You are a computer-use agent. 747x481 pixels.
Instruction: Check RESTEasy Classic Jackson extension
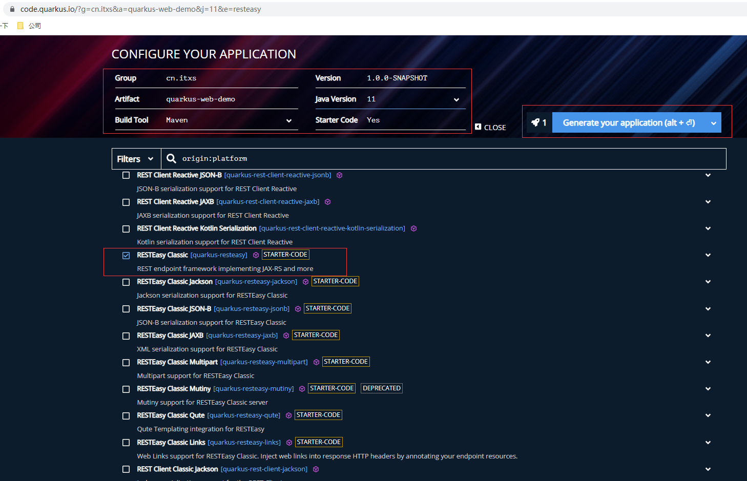(x=126, y=282)
